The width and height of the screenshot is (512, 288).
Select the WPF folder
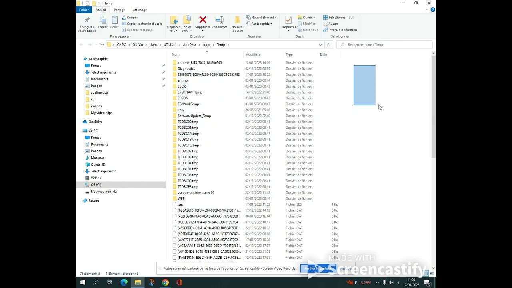point(181,198)
